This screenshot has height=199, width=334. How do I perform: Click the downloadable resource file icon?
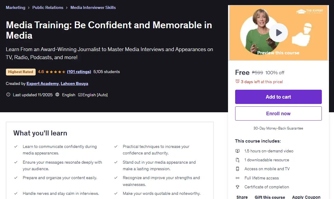tap(238, 160)
